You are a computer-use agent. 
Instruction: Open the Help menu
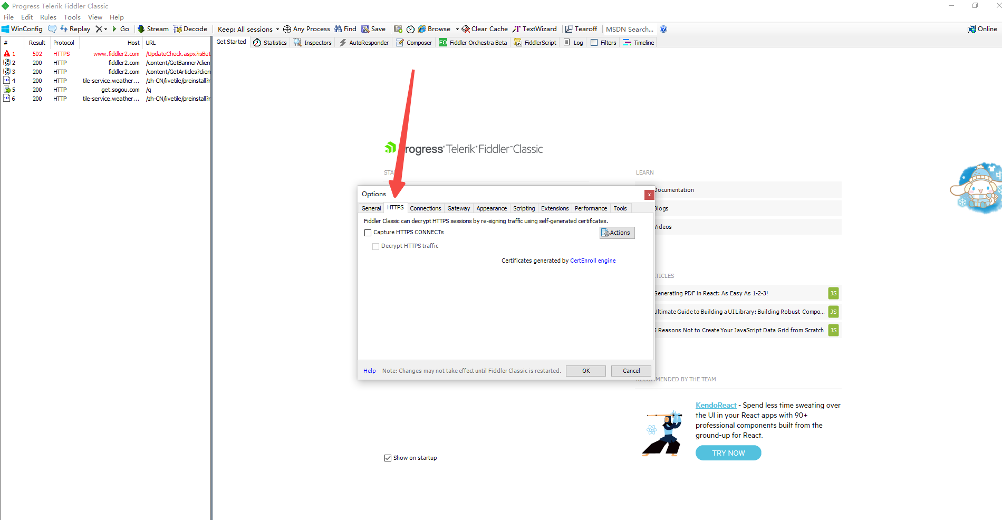coord(117,17)
